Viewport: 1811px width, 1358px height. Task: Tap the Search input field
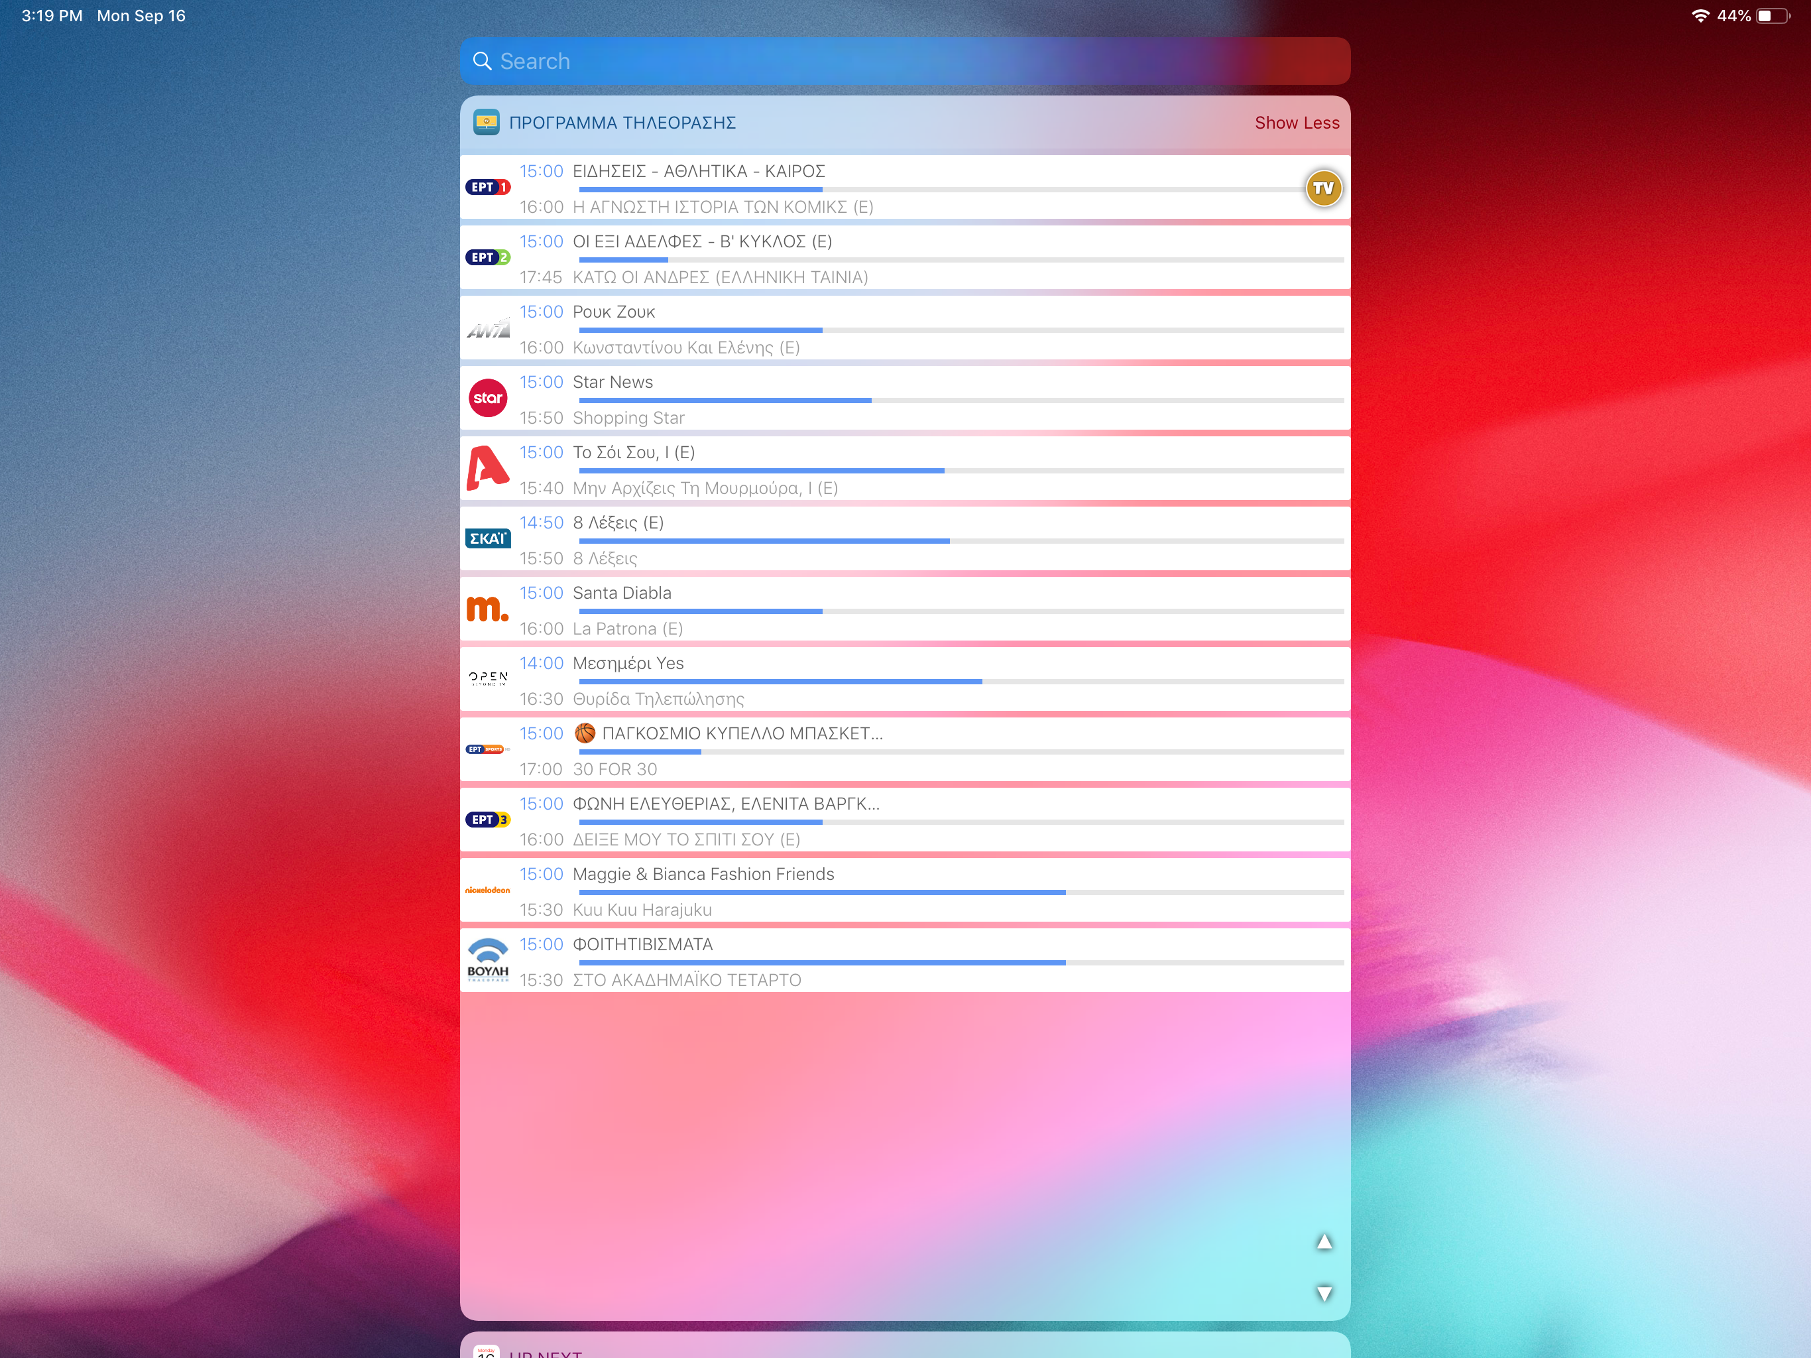(905, 62)
